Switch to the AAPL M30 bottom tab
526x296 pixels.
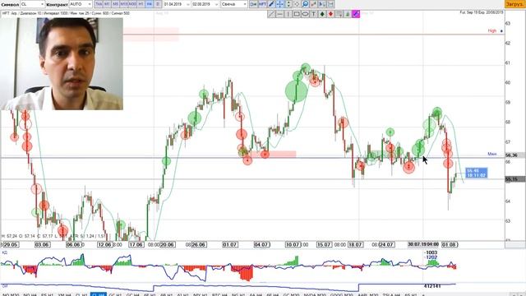click(368, 294)
